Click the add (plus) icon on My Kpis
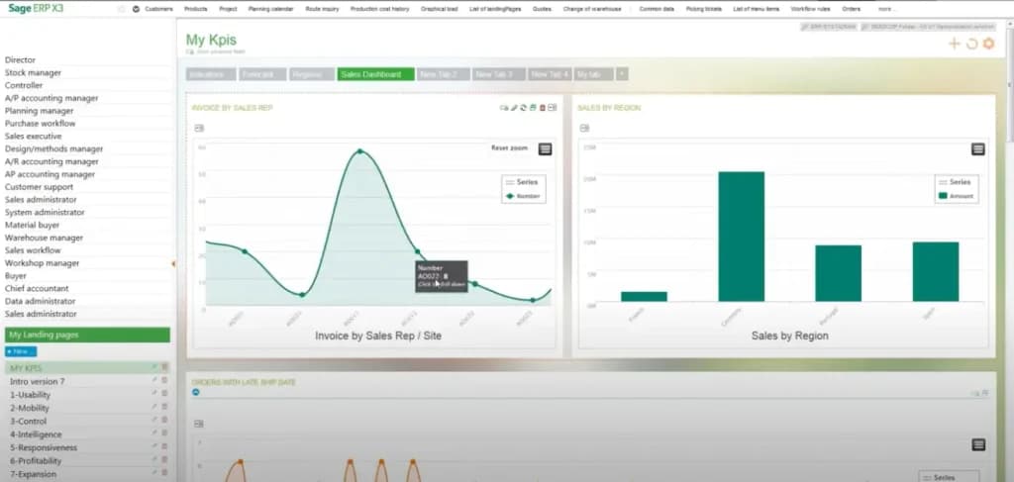Viewport: 1014px width, 482px height. pos(954,44)
